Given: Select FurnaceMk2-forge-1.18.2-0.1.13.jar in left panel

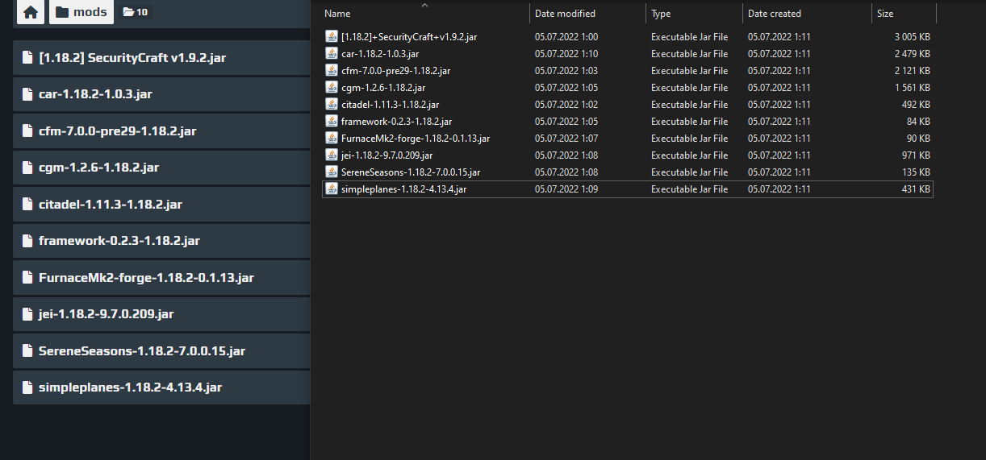Looking at the screenshot, I should pos(161,278).
